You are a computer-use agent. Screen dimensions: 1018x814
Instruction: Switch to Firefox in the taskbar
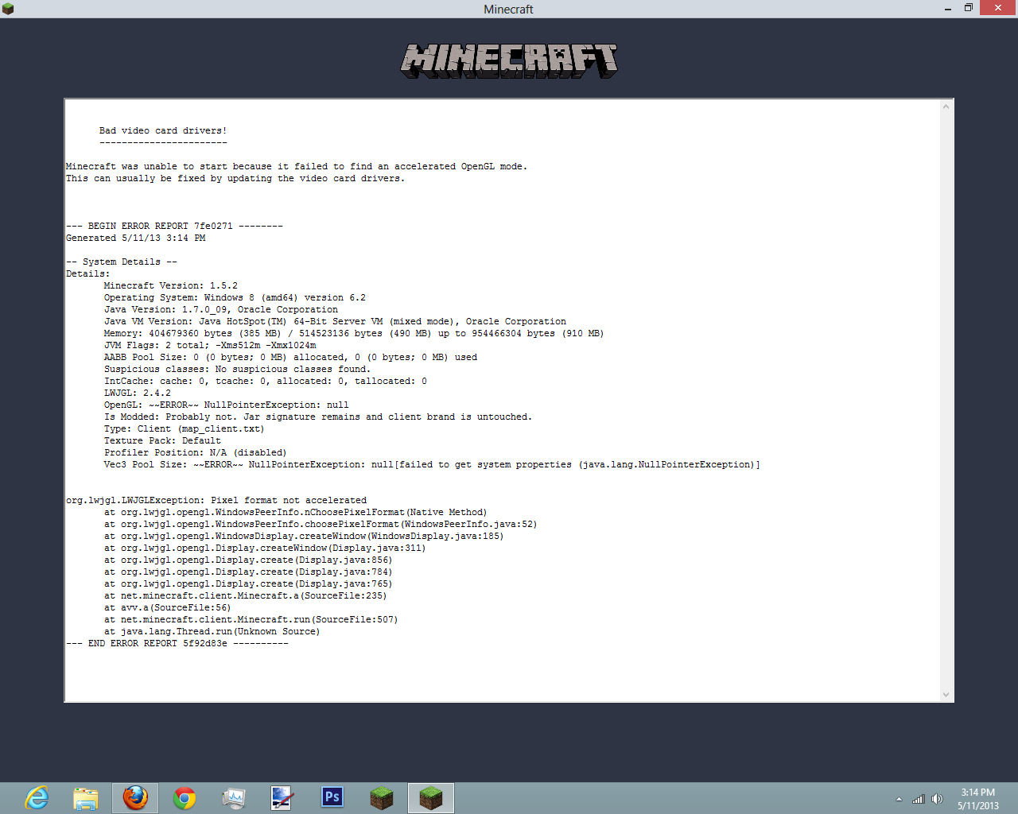(135, 798)
